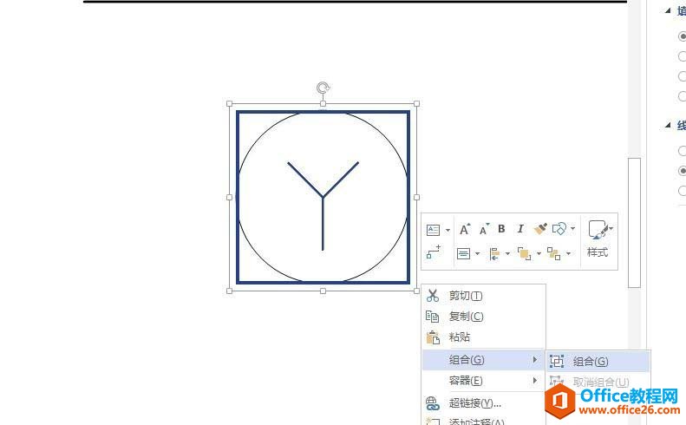
Task: Select the Format Painter brush icon
Action: (x=540, y=229)
